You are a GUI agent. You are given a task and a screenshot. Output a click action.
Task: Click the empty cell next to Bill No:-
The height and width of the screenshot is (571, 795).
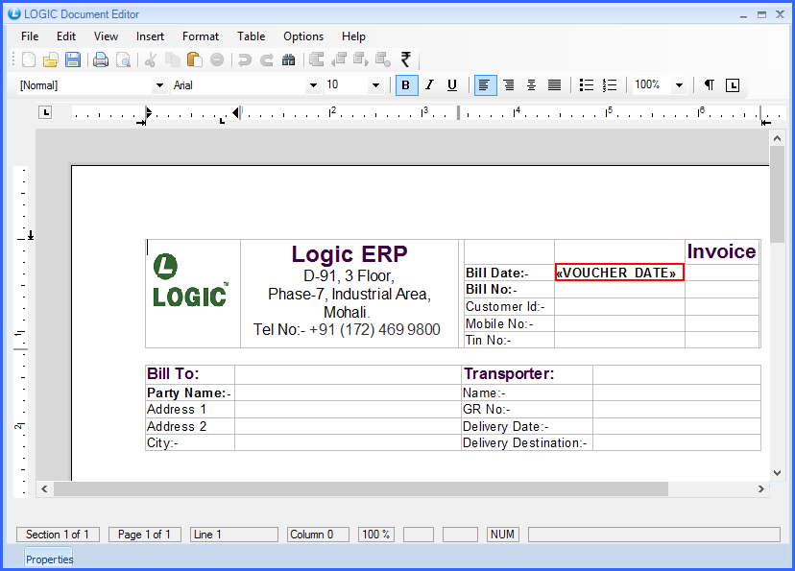tap(619, 289)
